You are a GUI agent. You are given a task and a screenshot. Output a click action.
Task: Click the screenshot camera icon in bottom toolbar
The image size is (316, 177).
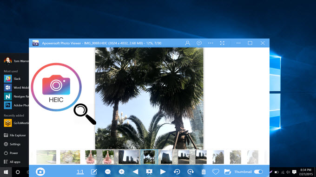click(x=40, y=172)
